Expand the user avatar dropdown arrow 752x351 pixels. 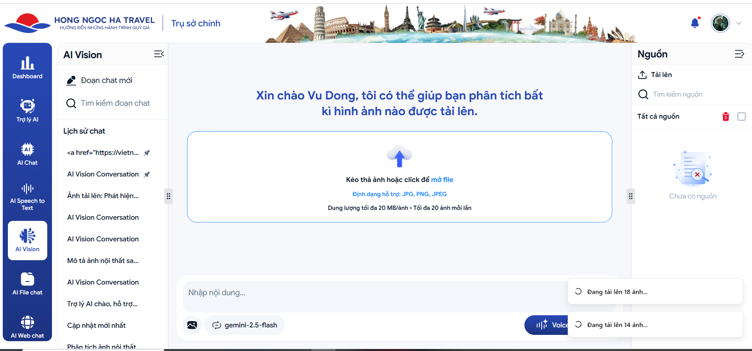point(739,23)
